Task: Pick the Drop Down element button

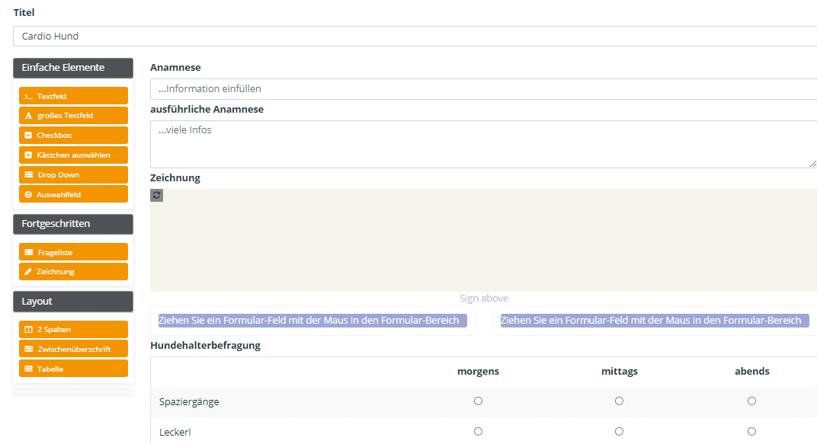Action: [73, 175]
